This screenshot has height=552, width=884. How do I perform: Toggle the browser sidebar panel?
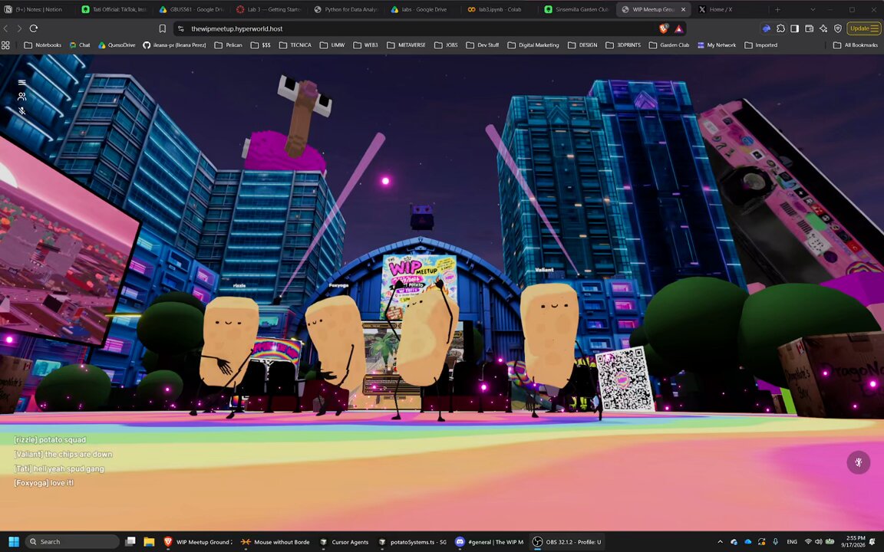coord(794,28)
